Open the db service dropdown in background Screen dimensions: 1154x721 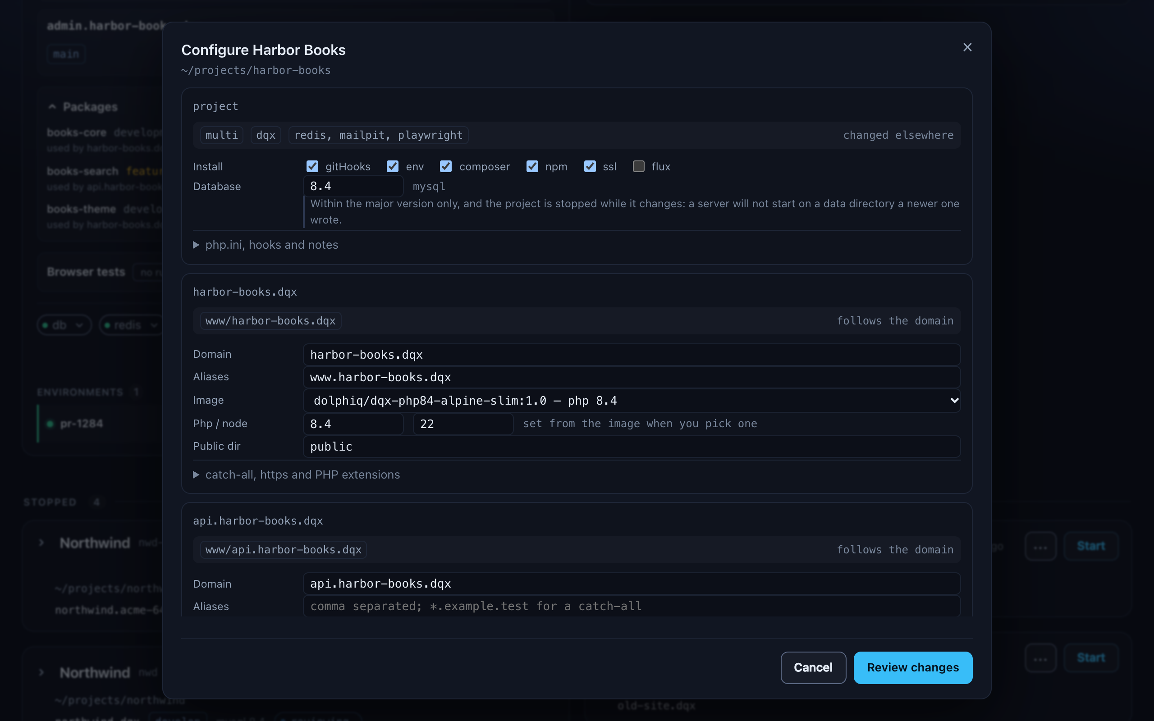64,325
